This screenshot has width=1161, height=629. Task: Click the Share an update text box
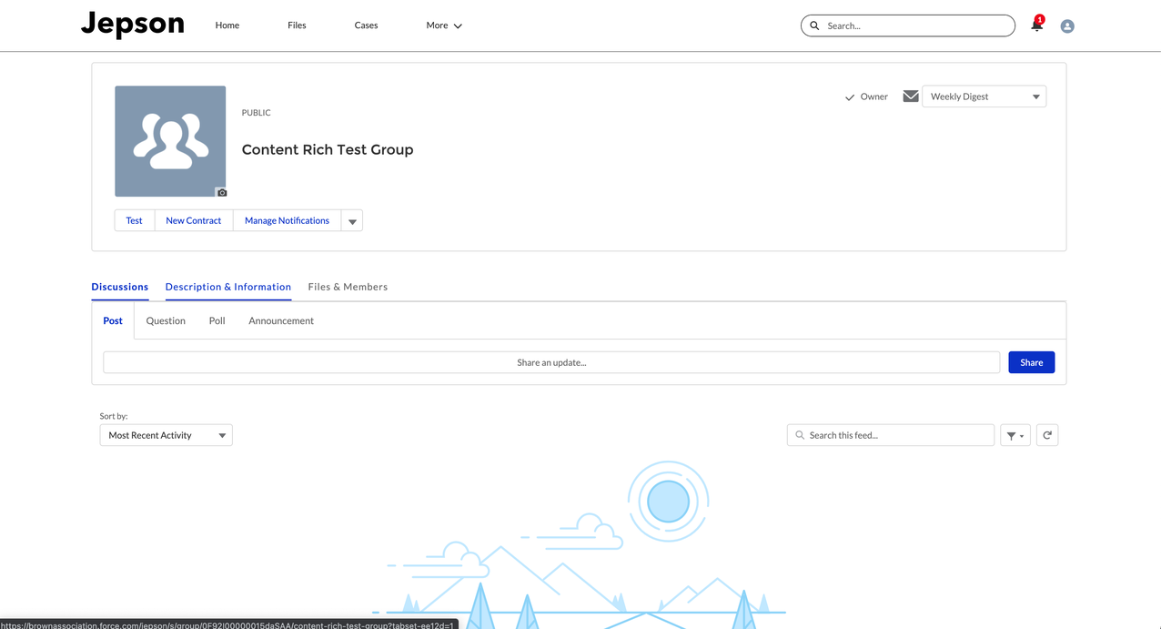[x=551, y=362]
